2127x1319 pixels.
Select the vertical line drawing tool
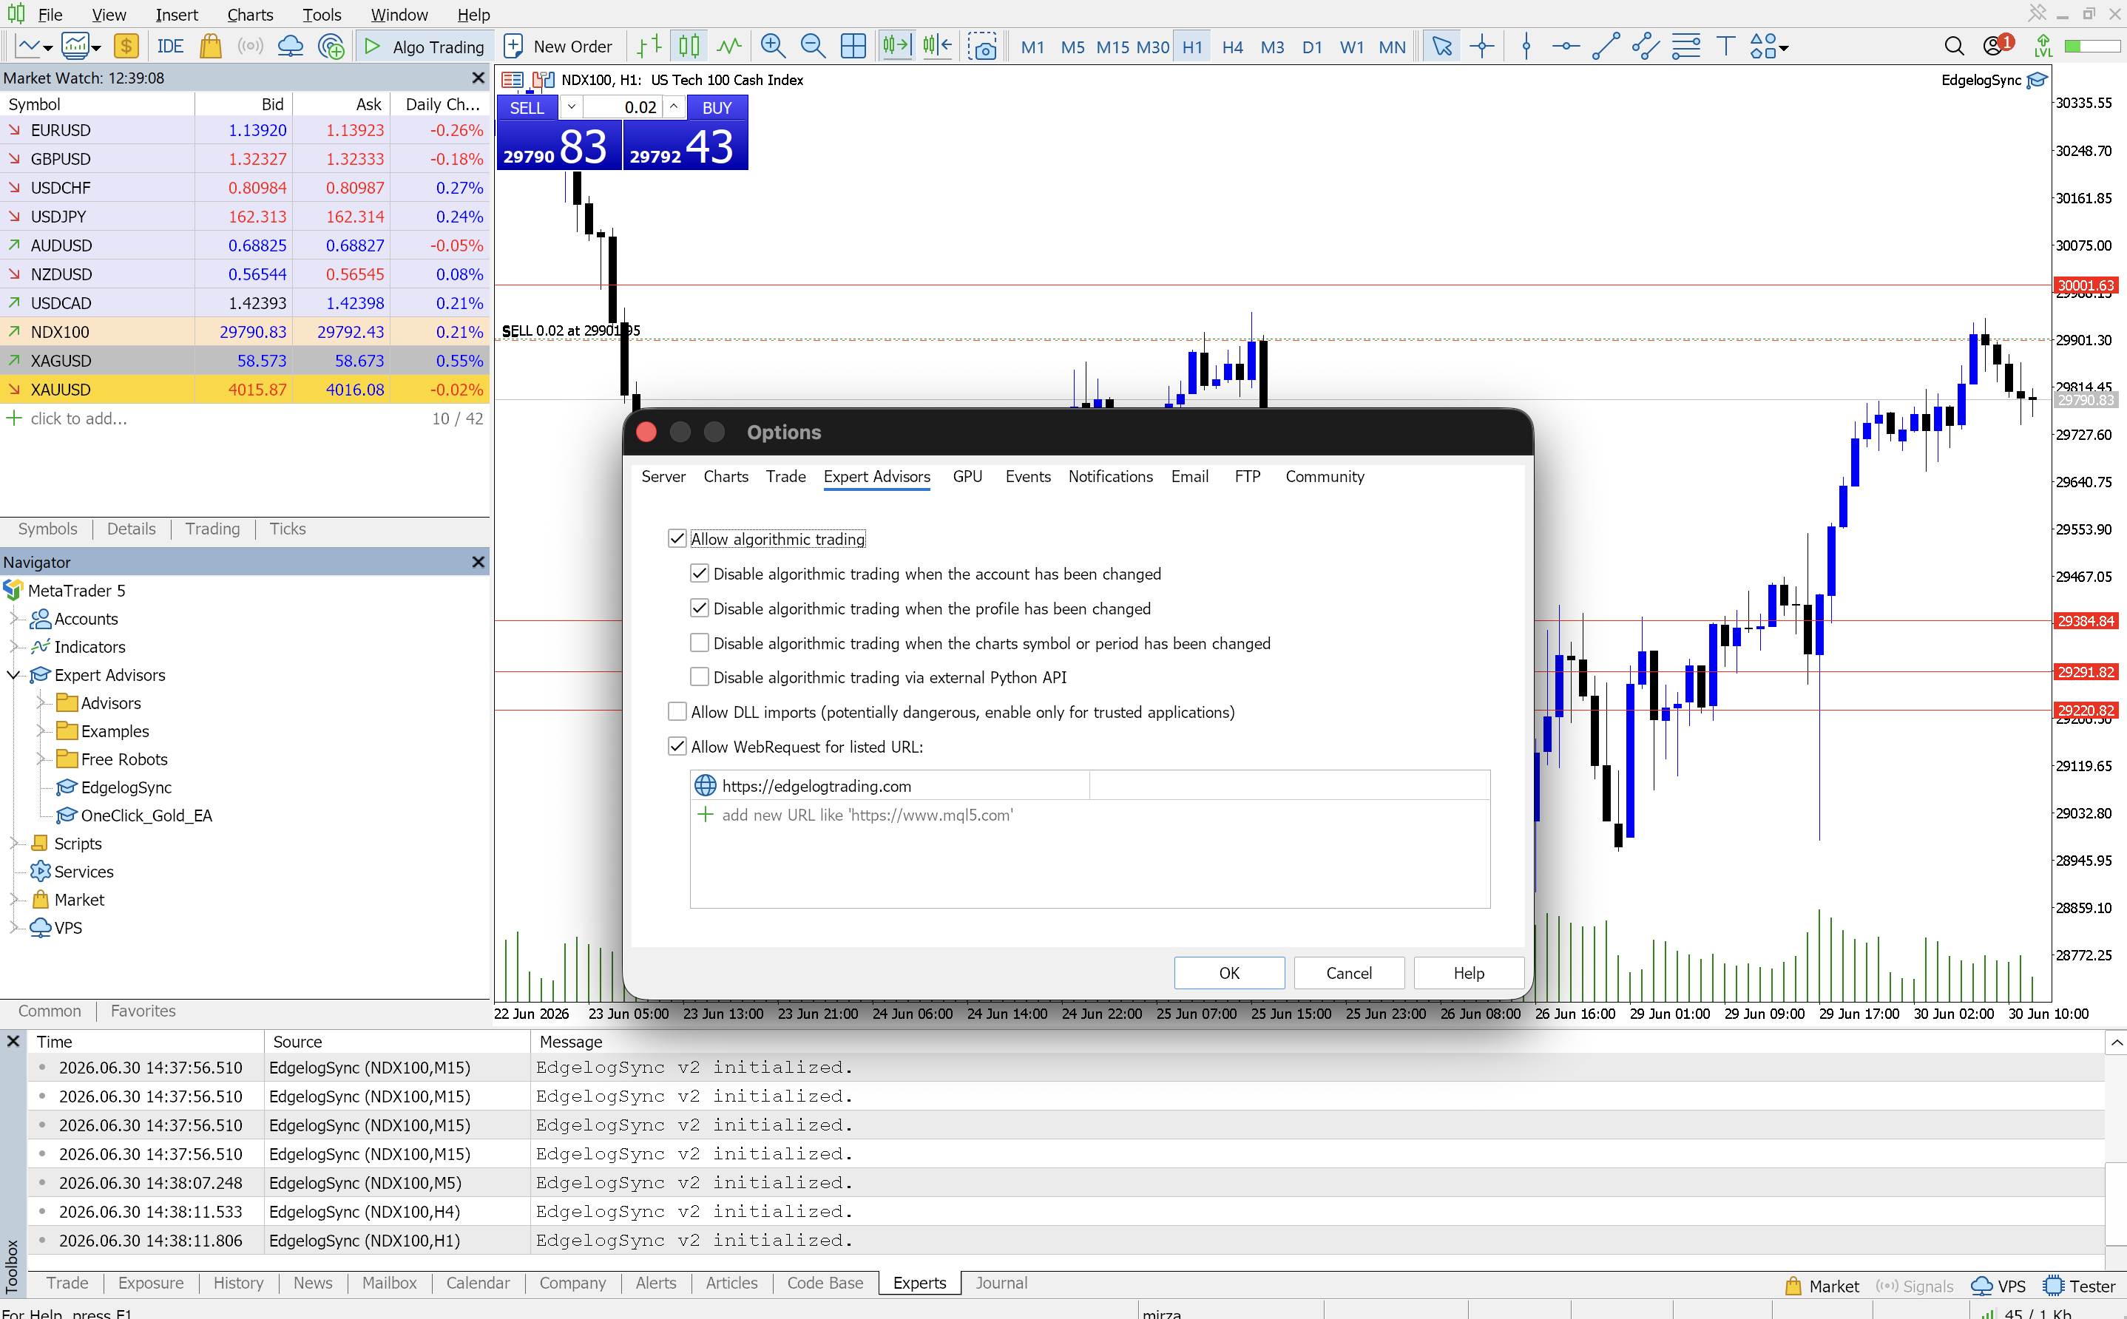point(1526,47)
